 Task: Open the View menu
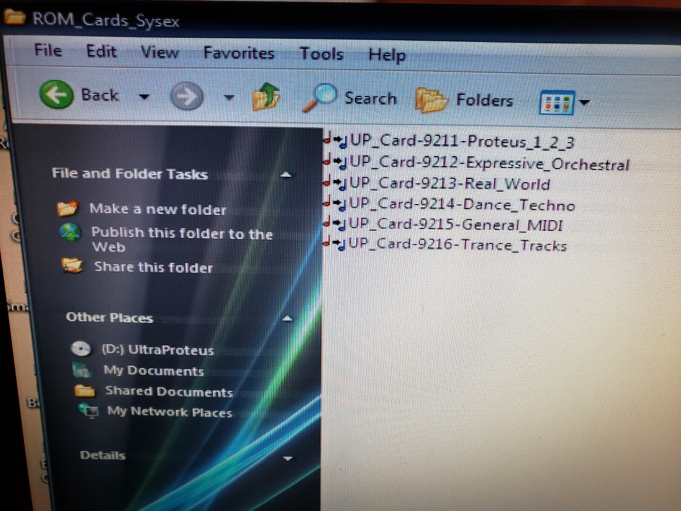coord(160,52)
